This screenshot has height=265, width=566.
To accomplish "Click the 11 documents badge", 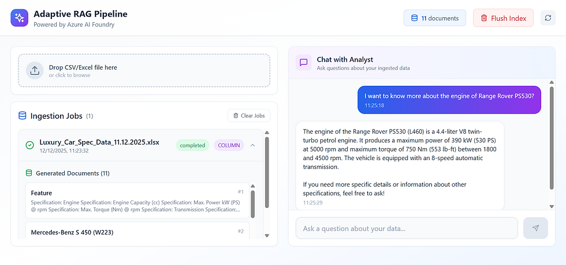I will tap(434, 18).
